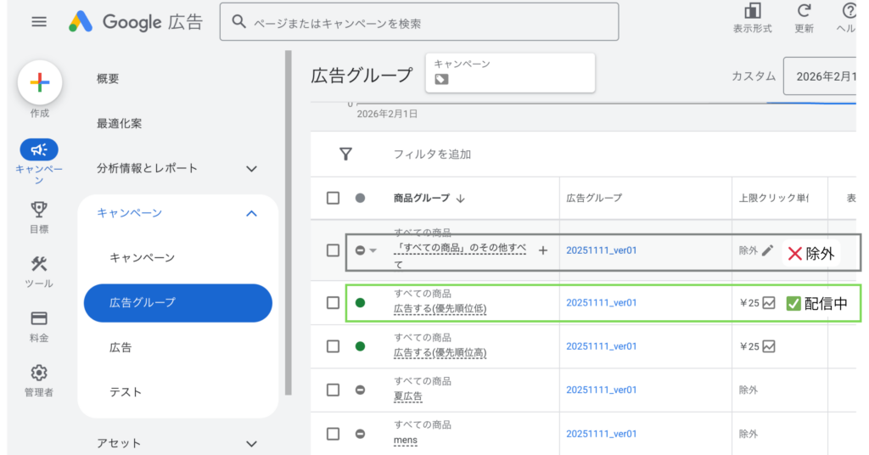Open 20251111_ver01 link in 優先順位低 row
Screen dimensions: 869x455
[x=602, y=302]
